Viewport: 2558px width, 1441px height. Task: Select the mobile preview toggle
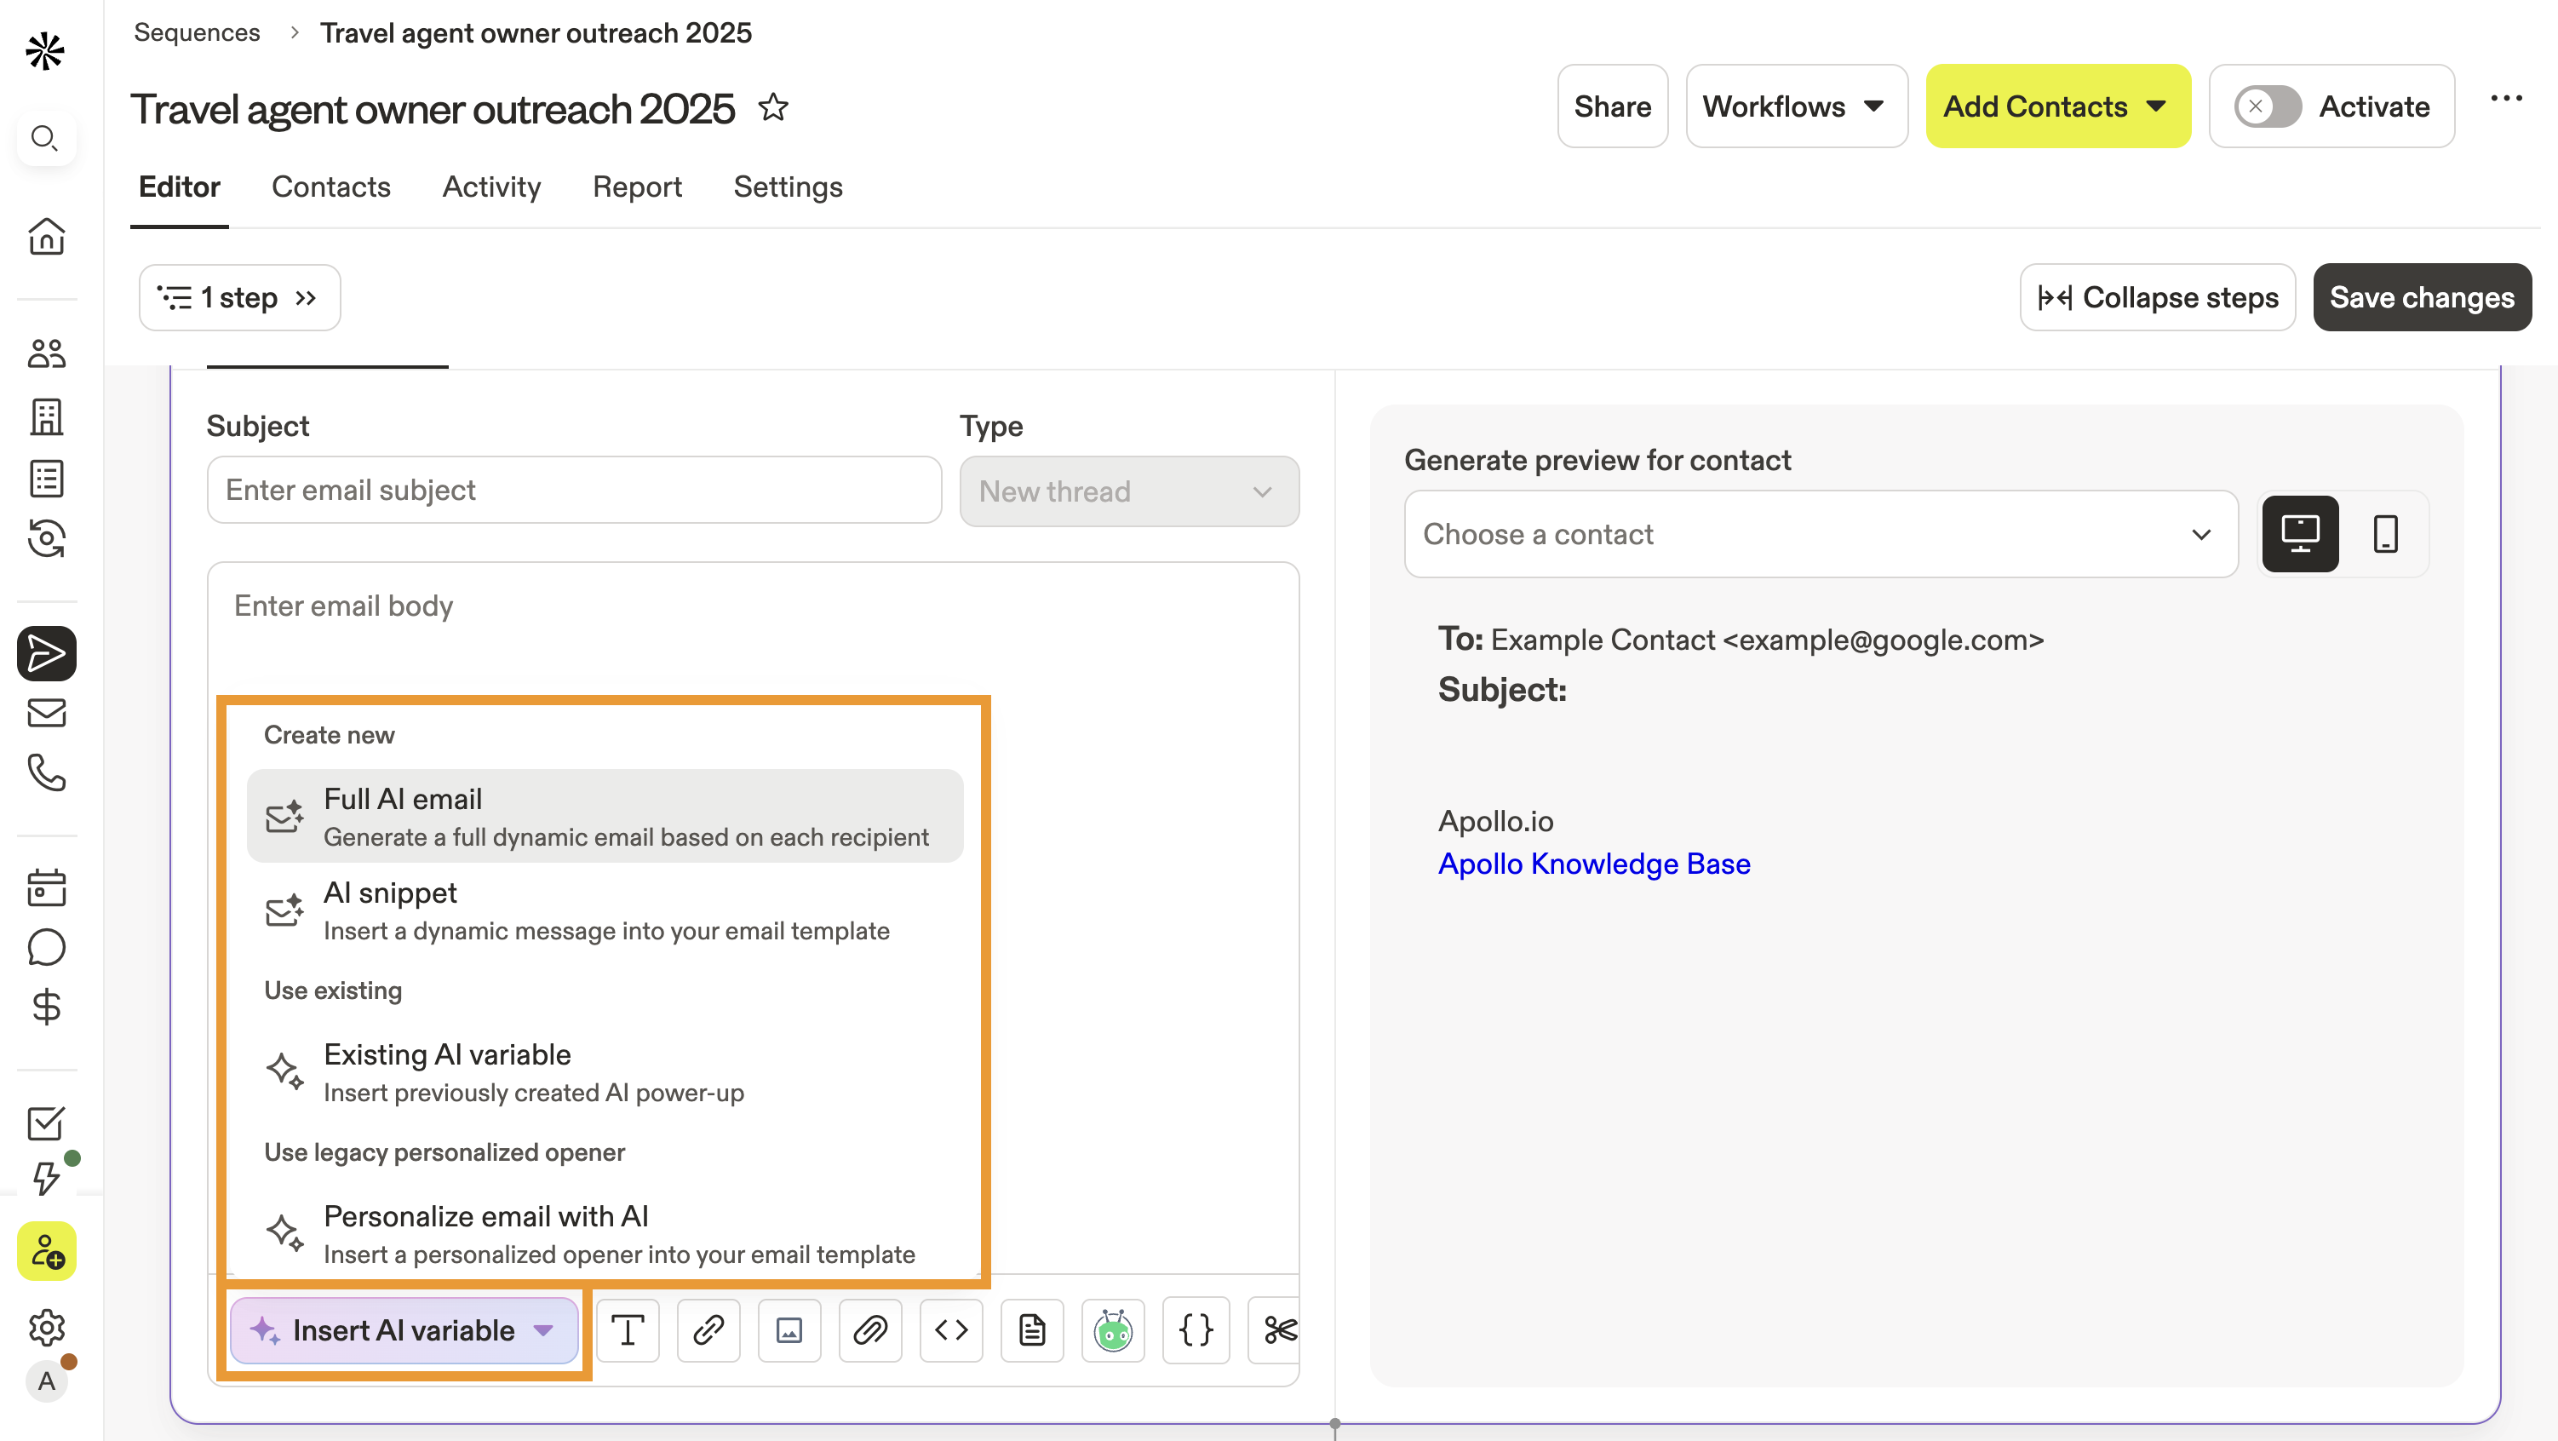click(2386, 533)
